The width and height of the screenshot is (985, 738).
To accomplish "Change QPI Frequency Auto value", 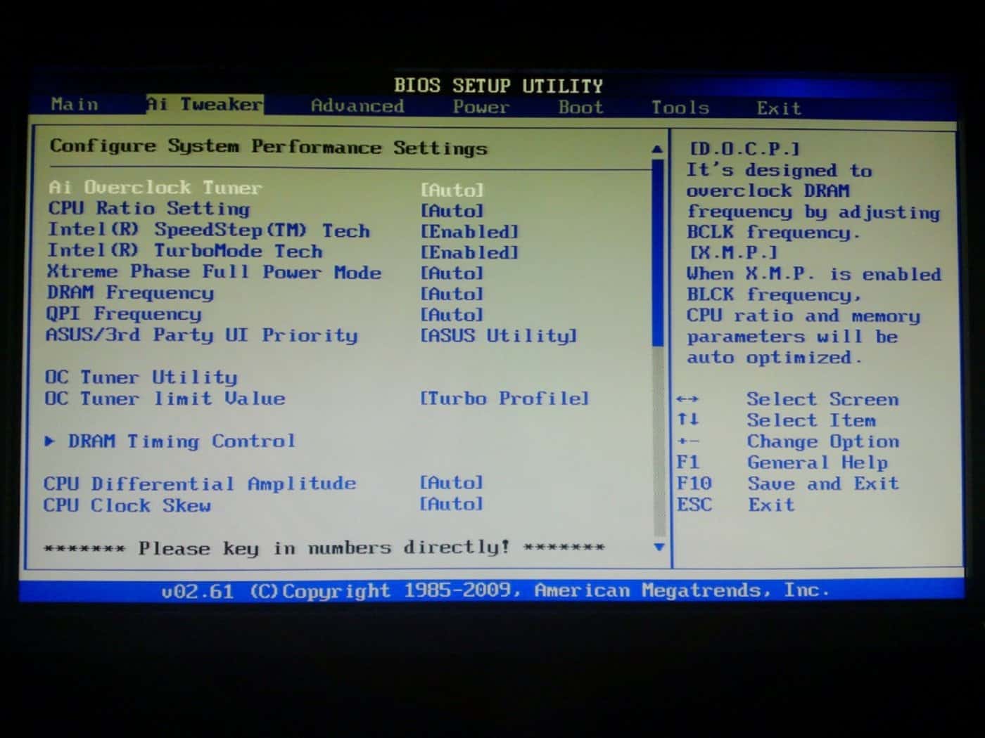I will 452,315.
